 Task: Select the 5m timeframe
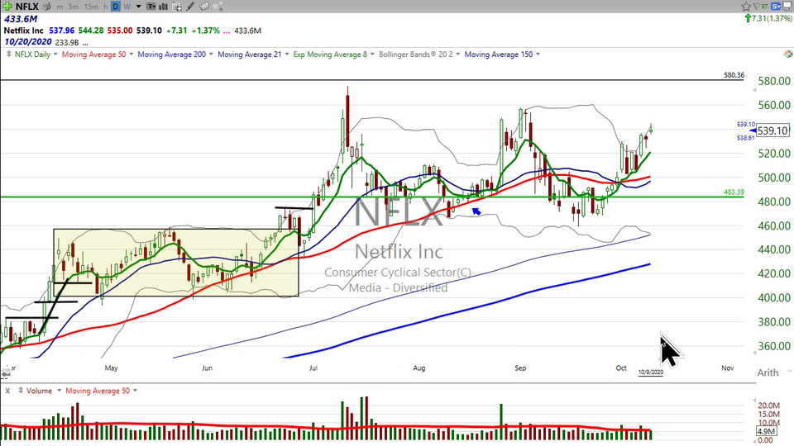(x=73, y=7)
